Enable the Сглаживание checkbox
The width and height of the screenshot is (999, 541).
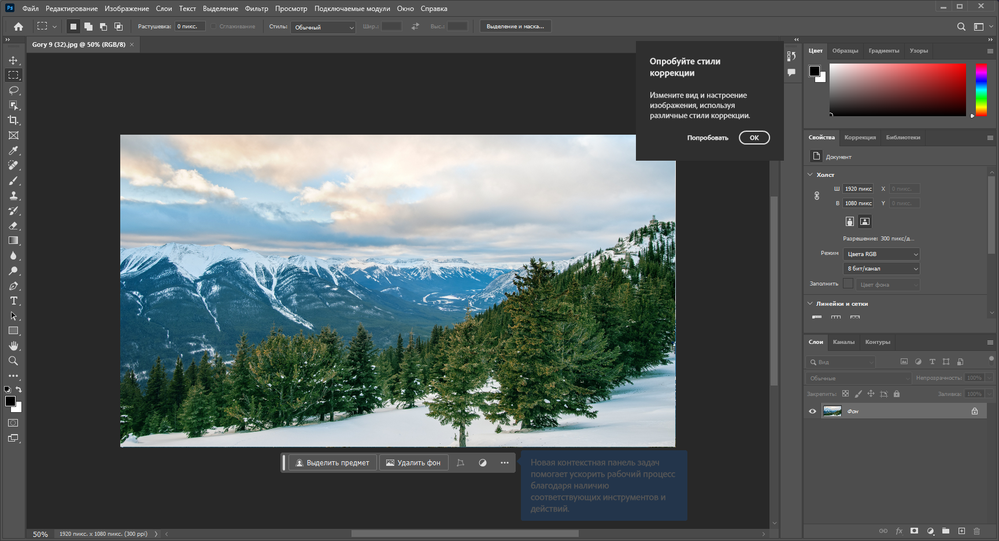pos(214,26)
